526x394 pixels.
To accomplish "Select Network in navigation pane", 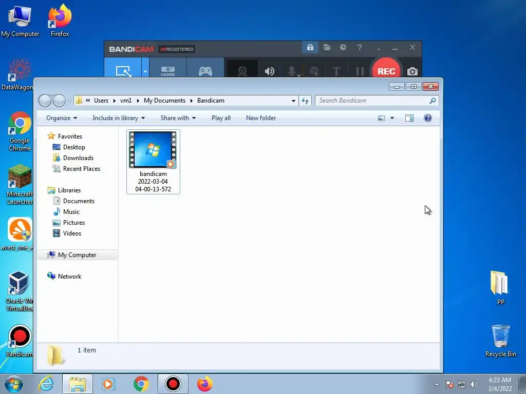I will pos(69,277).
